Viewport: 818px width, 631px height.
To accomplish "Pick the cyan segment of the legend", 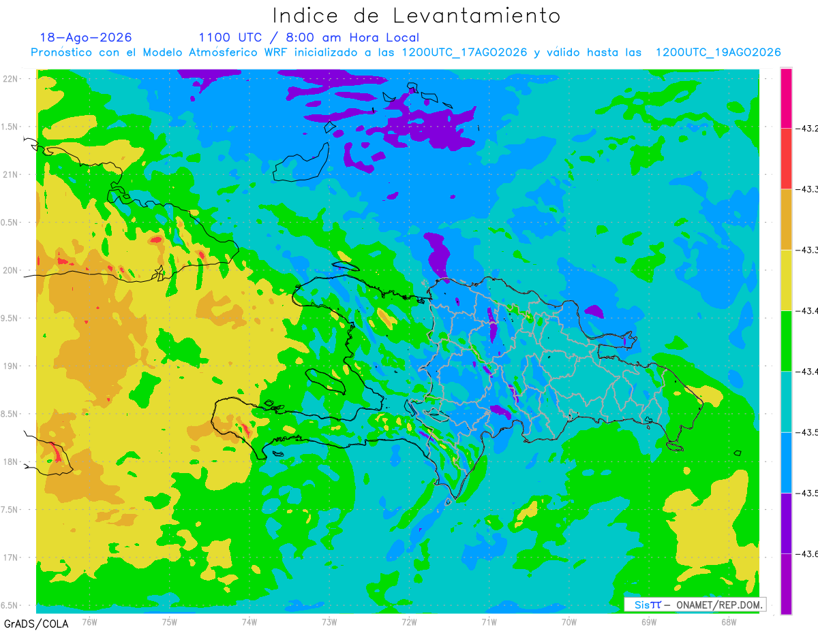I will pos(786,402).
